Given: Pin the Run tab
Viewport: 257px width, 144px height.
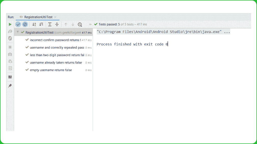Looking at the screenshot, I should tap(10, 86).
